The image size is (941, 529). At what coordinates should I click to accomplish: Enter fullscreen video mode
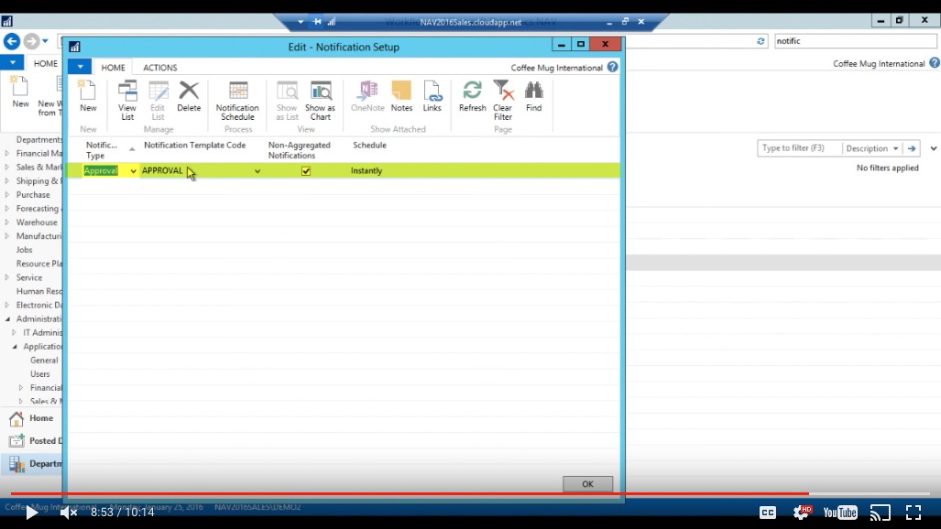pos(914,513)
